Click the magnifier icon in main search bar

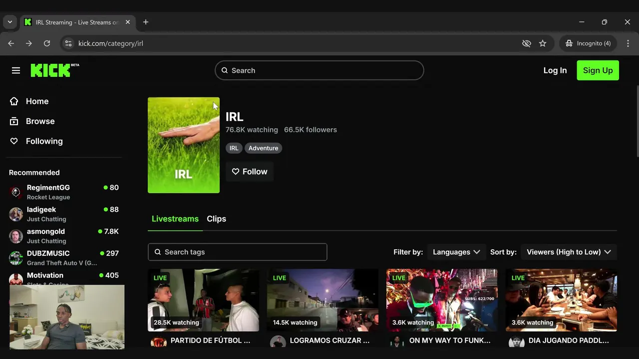coord(225,70)
